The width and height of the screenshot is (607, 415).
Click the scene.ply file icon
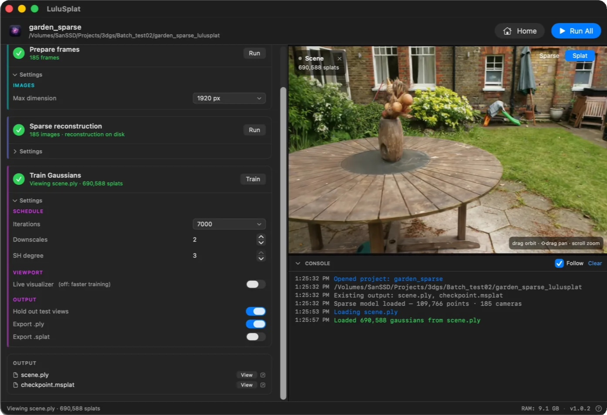16,375
